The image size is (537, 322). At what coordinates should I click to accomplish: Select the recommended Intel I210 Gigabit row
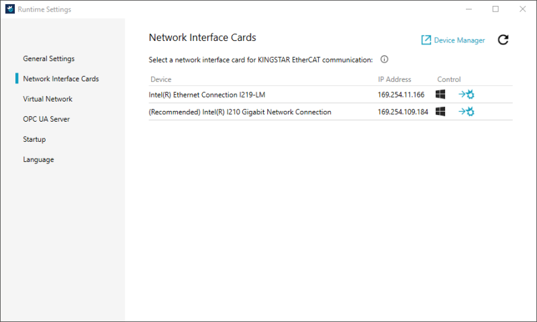pos(240,112)
